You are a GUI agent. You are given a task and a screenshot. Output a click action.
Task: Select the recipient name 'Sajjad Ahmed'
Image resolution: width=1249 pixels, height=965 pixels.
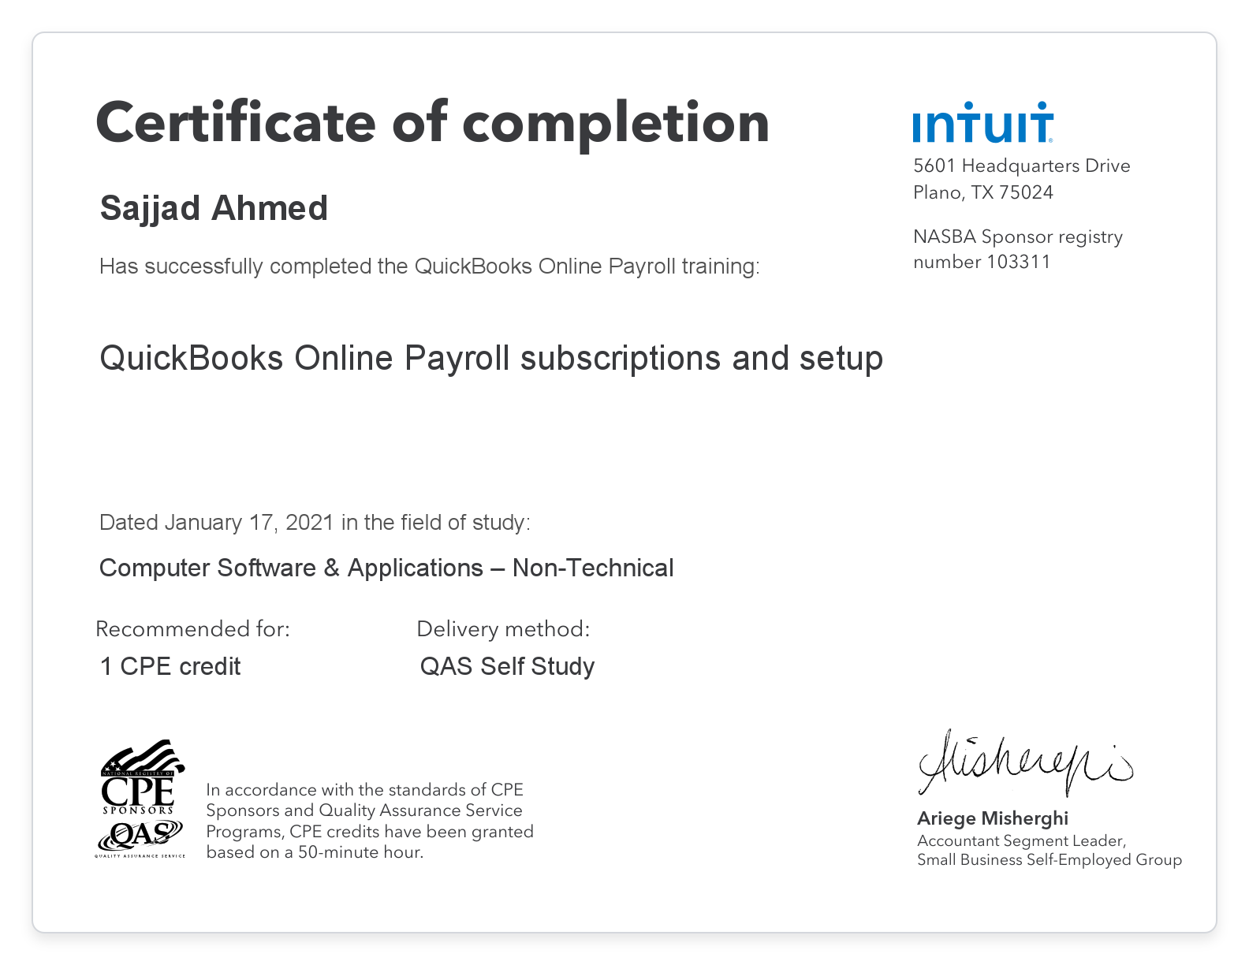(214, 208)
